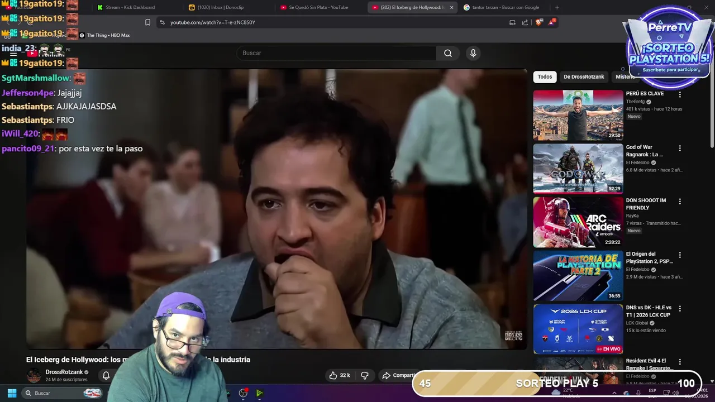
Task: Click the site settings icon beside URL
Action: (x=162, y=22)
